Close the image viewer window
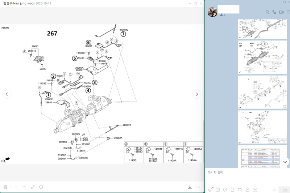This screenshot has height=193, width=290. (201, 3)
